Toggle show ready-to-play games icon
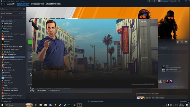 click(25, 13)
